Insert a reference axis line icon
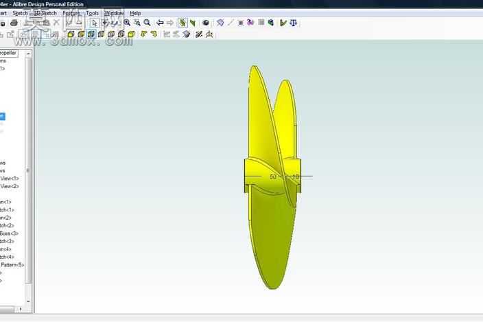The width and height of the screenshot is (483, 322). [x=231, y=23]
